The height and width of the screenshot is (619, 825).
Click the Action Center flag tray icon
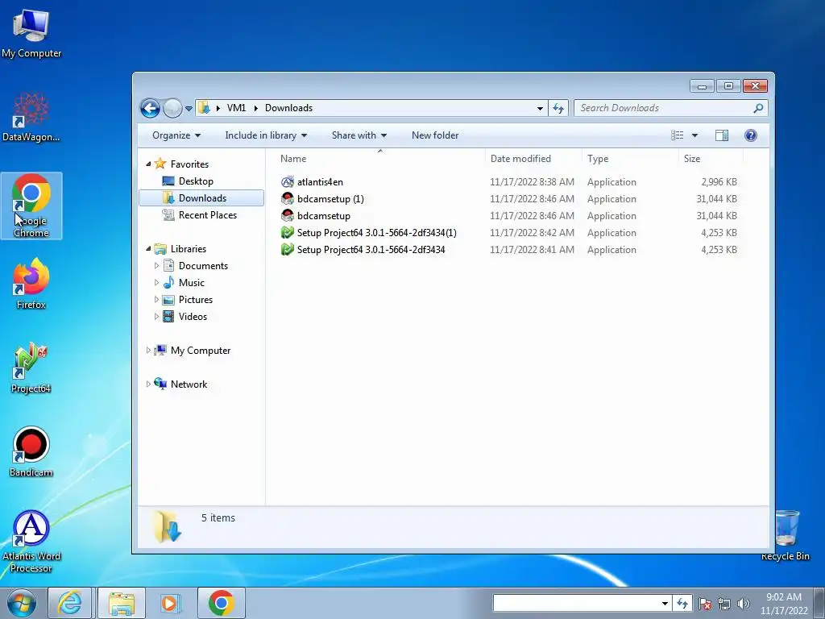pyautogui.click(x=705, y=603)
